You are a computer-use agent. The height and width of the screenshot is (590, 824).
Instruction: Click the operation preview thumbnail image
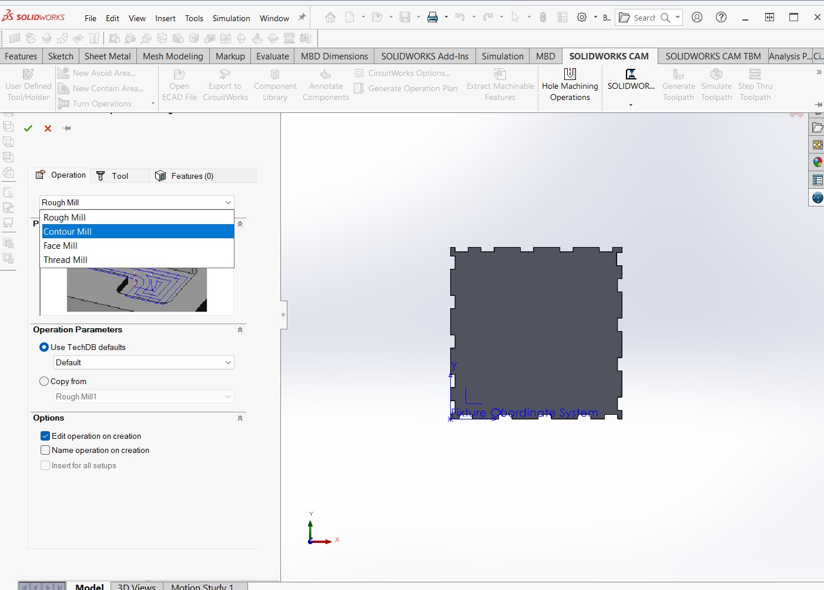(137, 290)
